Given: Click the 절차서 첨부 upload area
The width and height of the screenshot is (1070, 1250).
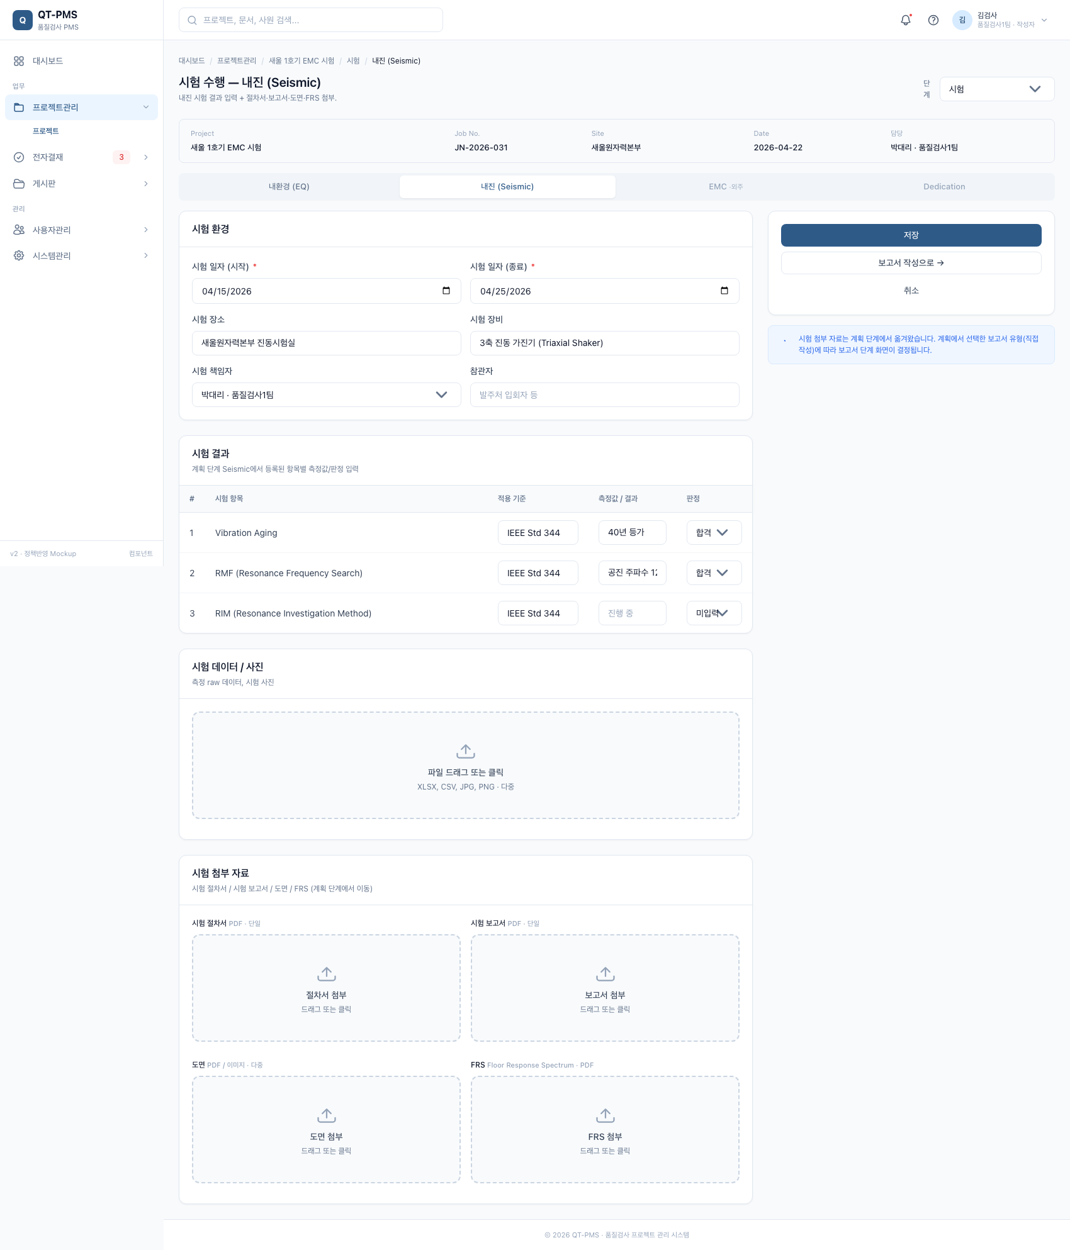Looking at the screenshot, I should click(x=326, y=988).
